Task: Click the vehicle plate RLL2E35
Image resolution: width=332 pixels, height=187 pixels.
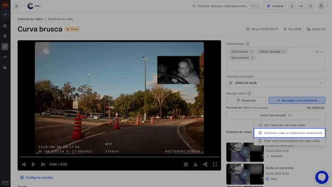Action: [x=292, y=29]
